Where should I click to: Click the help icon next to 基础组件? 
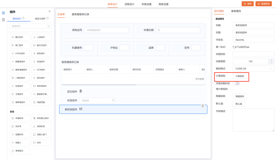click(23, 18)
